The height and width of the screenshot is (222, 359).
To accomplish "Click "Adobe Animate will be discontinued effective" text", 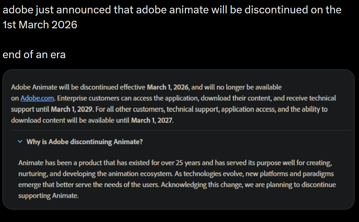I will [78, 87].
